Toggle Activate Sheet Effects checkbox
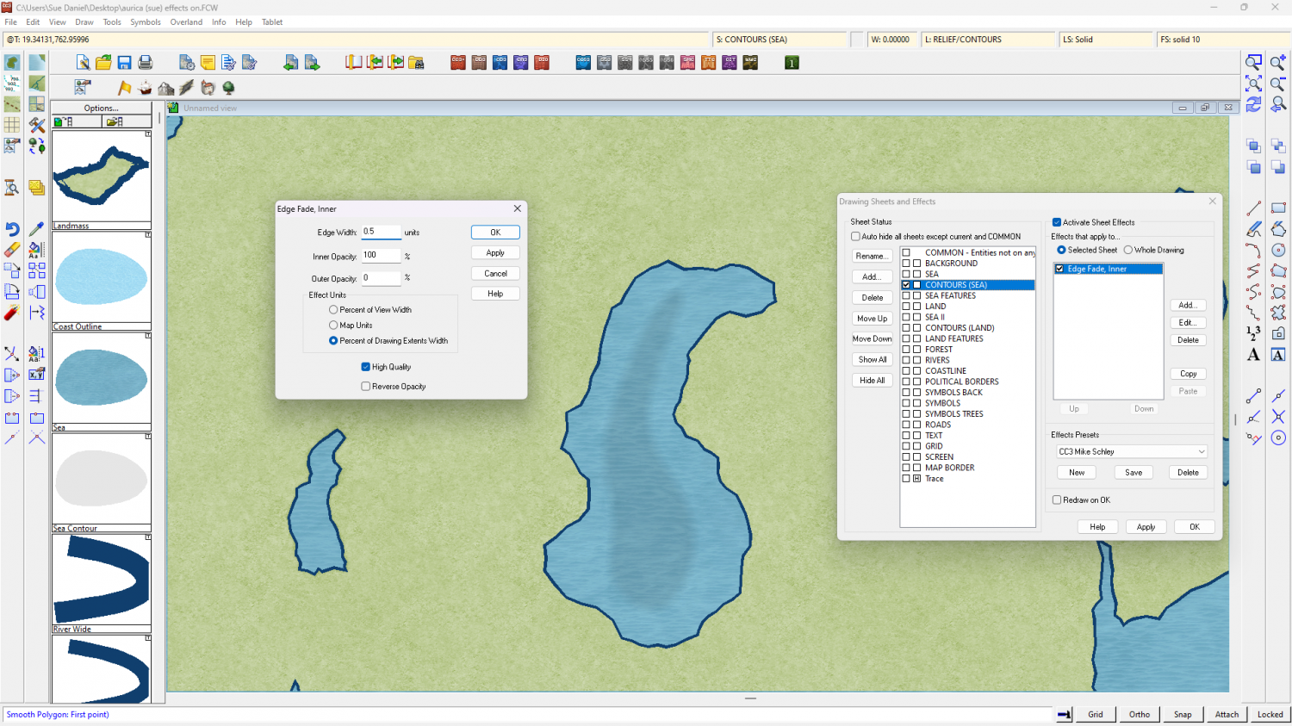This screenshot has height=726, width=1292. [1057, 222]
